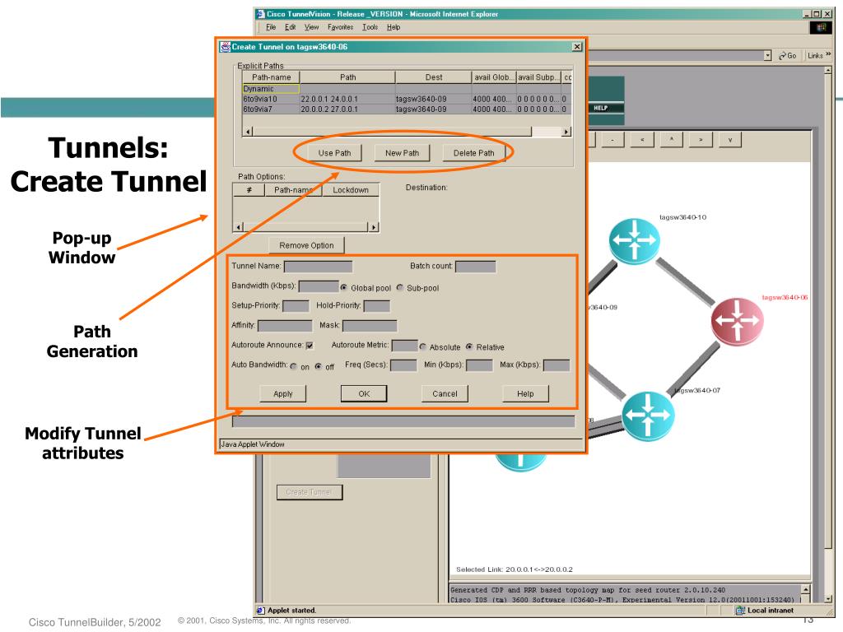Screen dimensions: 843x632
Task: Select the Absolute metric radio button
Action: coord(422,346)
